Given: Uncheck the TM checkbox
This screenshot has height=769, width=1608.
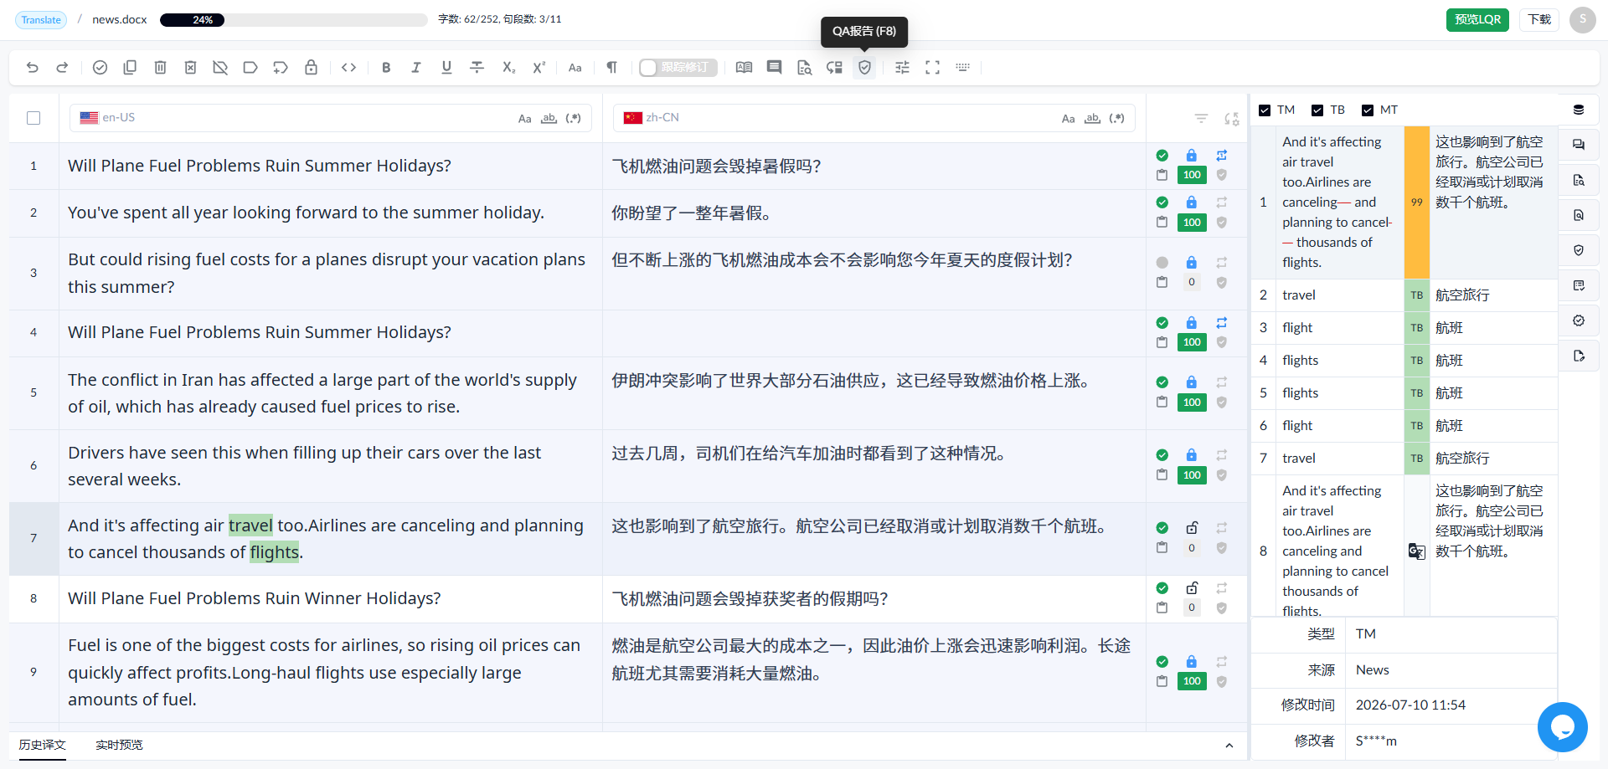Looking at the screenshot, I should [x=1265, y=110].
